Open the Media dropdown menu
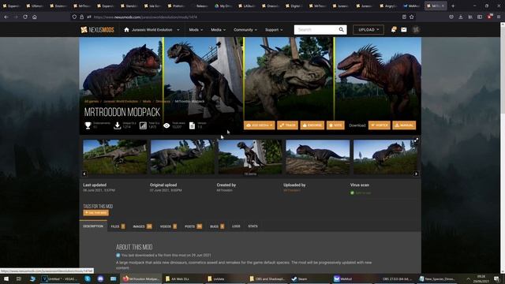Viewport: 505px width, 284px height. (218, 30)
